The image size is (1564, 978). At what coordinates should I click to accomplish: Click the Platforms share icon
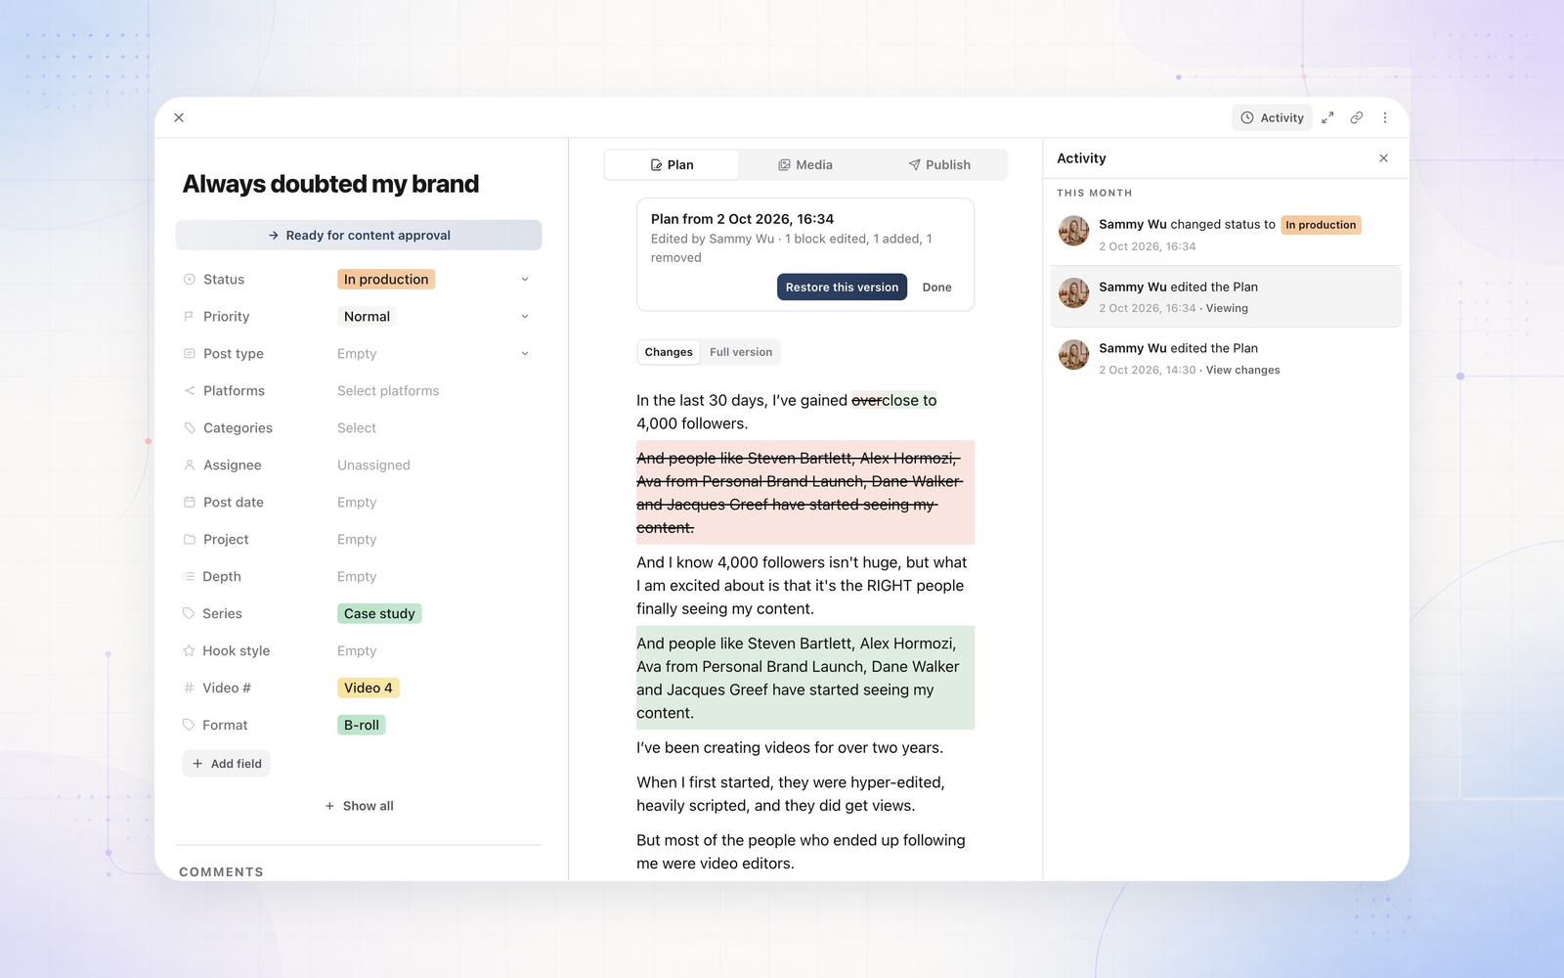point(190,391)
